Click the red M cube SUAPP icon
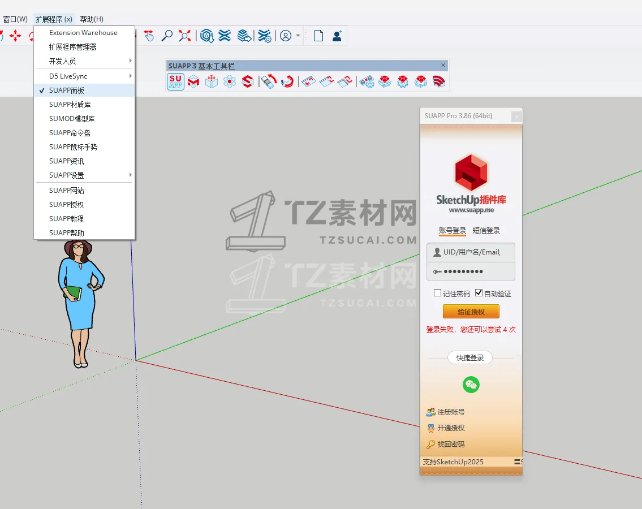The width and height of the screenshot is (642, 509). (193, 81)
